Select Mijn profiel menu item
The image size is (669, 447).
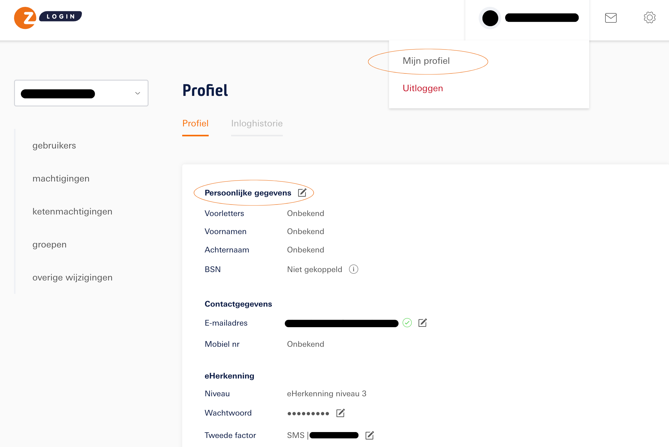426,61
